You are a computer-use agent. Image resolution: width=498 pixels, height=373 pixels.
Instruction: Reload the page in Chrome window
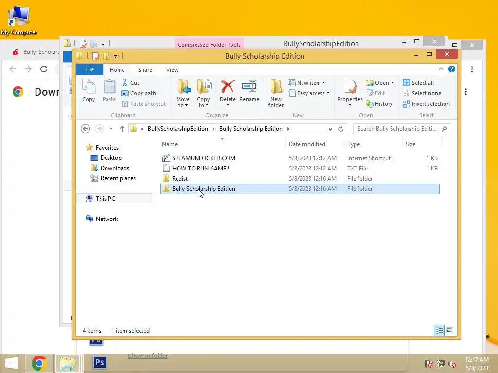pyautogui.click(x=44, y=69)
